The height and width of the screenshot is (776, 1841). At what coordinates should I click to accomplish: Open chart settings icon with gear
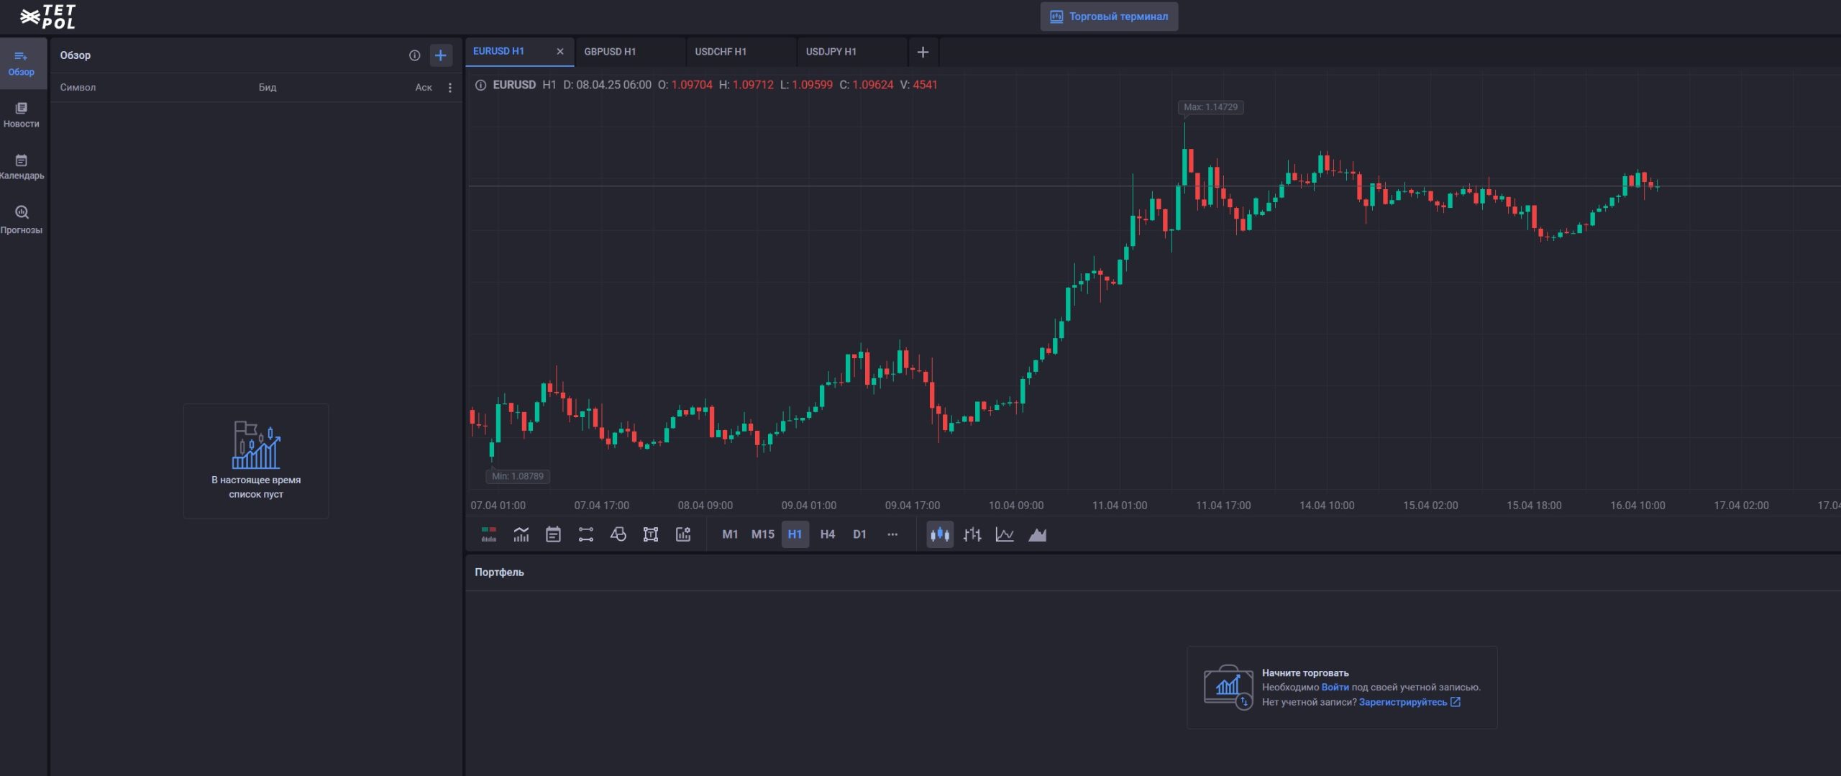683,534
